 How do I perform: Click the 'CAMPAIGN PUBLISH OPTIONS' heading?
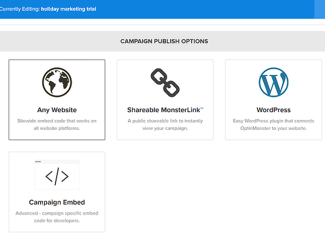(x=164, y=41)
